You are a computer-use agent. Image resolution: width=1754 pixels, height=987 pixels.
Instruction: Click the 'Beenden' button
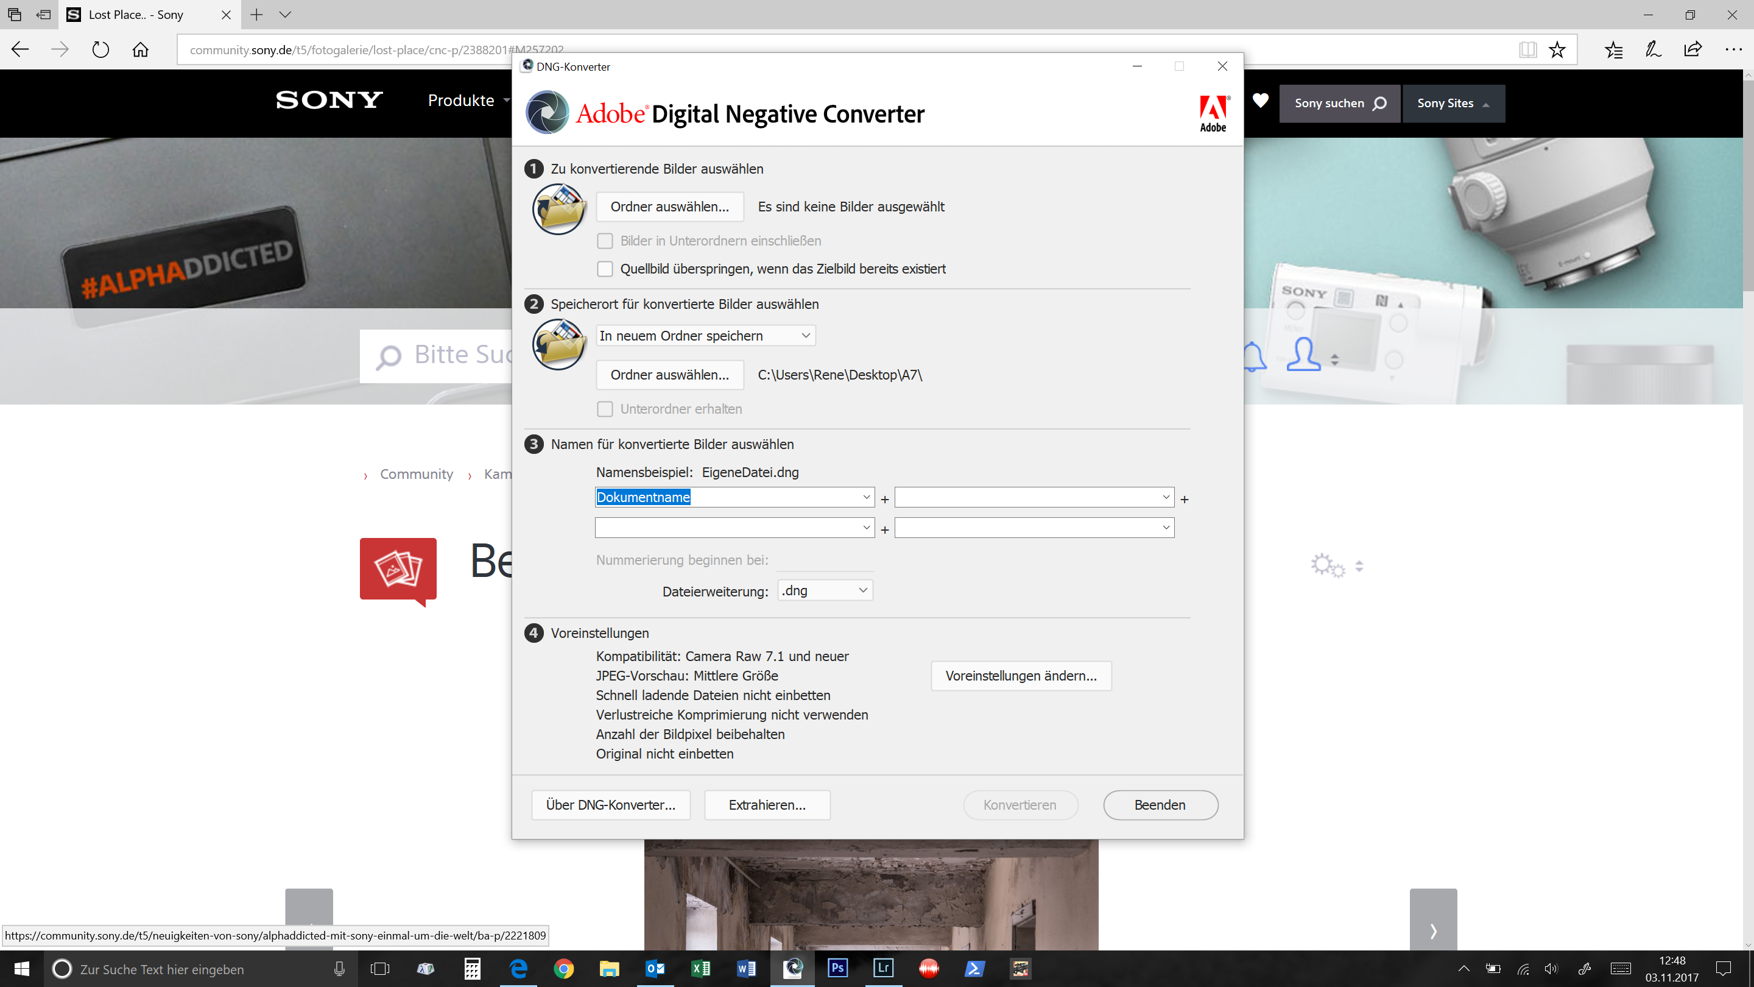(1160, 804)
